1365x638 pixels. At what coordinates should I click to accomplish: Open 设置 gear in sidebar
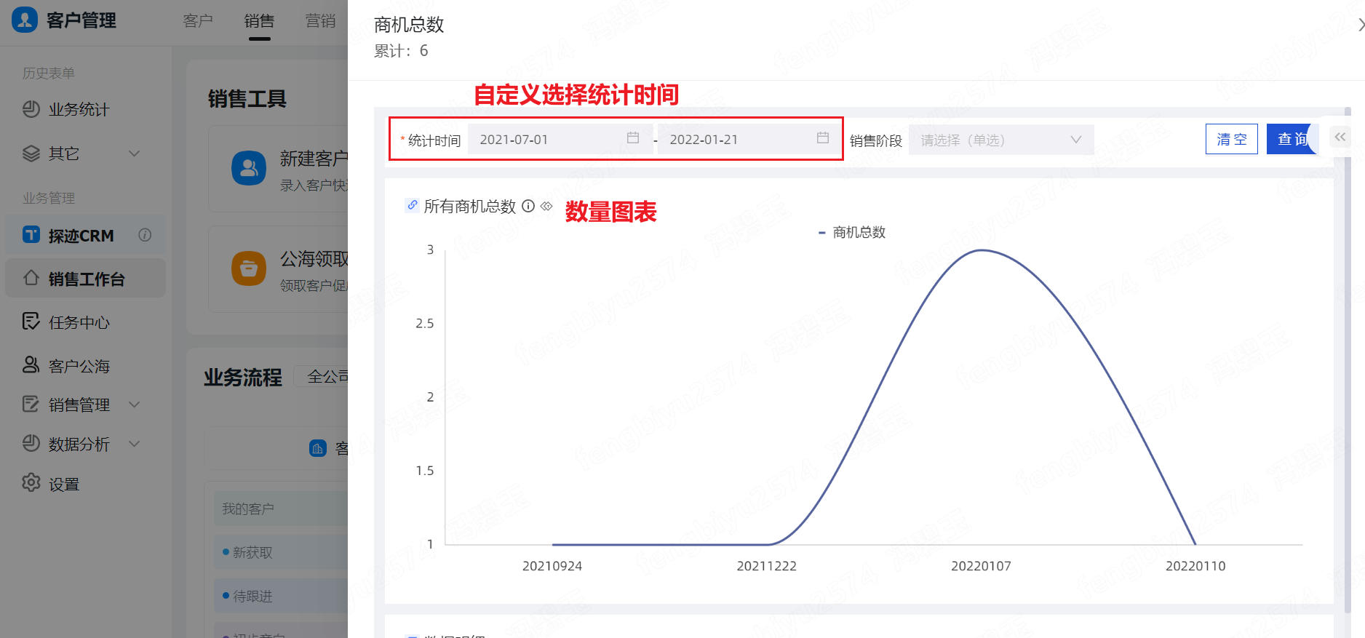click(x=31, y=482)
